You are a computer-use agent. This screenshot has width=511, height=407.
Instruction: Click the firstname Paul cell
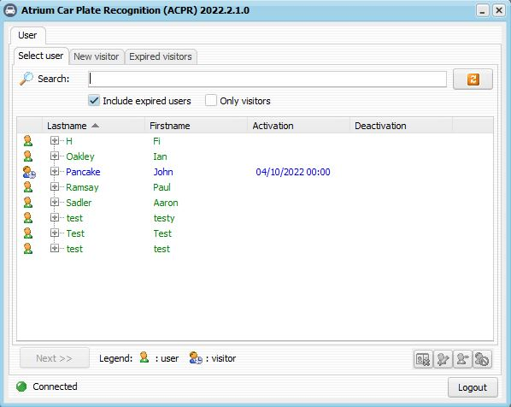pyautogui.click(x=162, y=187)
